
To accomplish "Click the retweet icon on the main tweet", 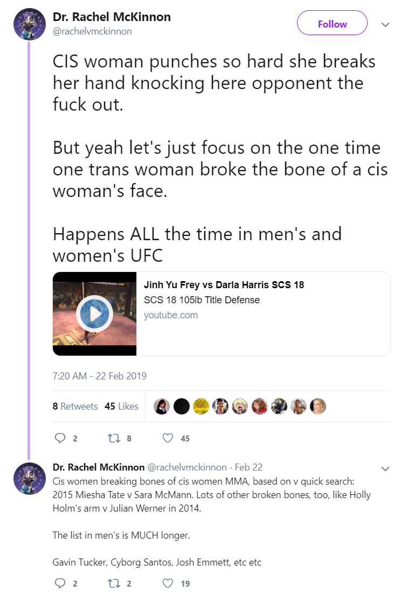I will point(114,438).
